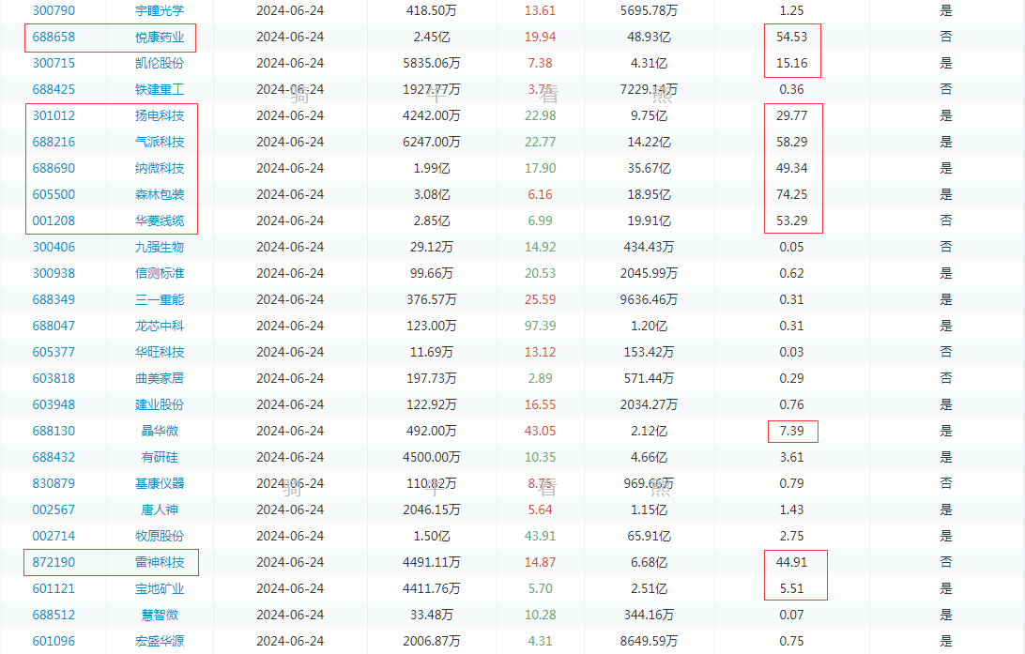Viewport: 1025px width, 654px height.
Task: Open the 信测标准 link
Action: (x=160, y=274)
